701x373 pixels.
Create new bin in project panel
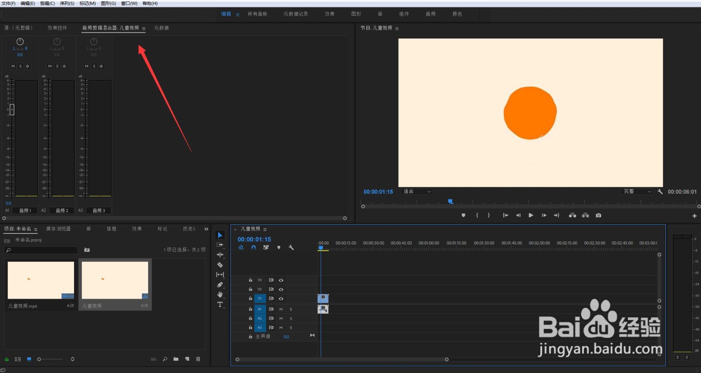(x=176, y=359)
